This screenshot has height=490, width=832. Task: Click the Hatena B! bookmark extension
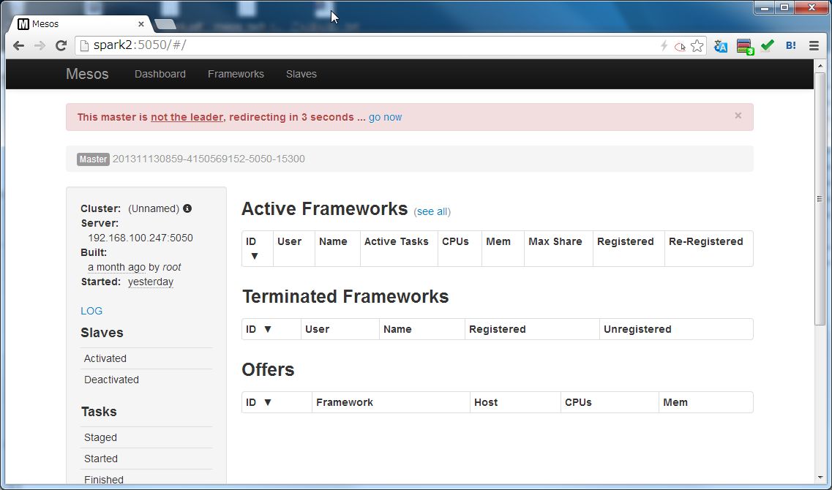[790, 45]
